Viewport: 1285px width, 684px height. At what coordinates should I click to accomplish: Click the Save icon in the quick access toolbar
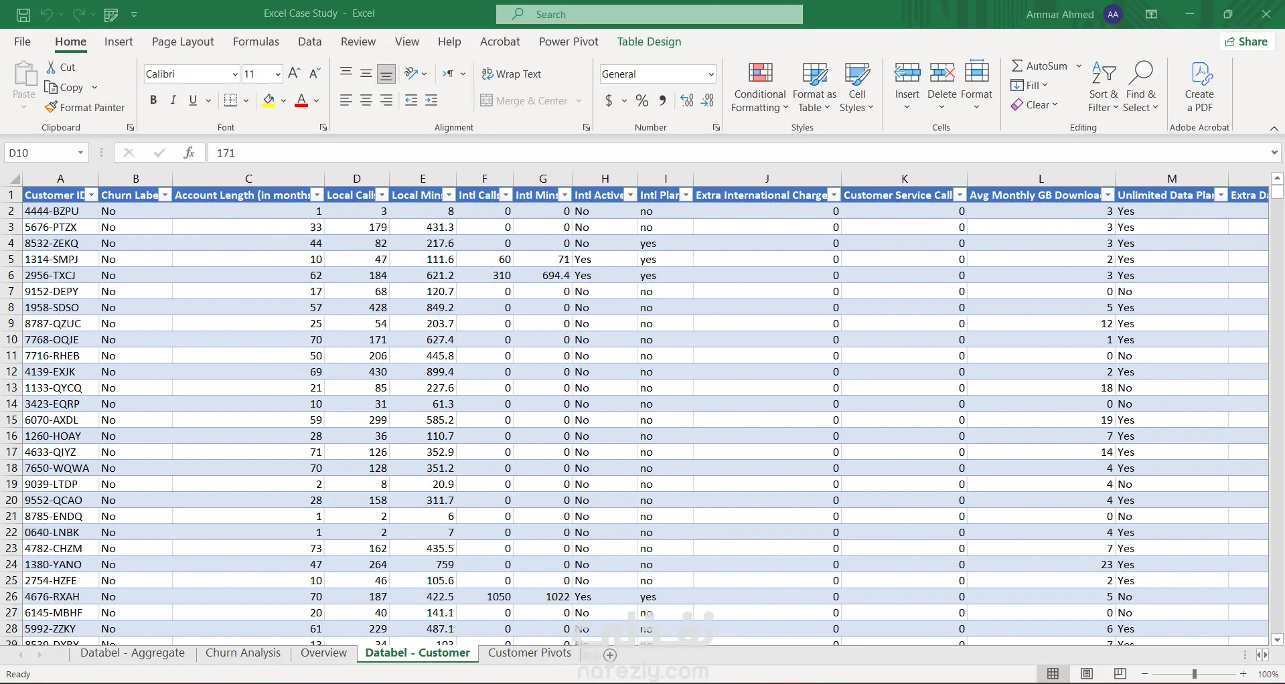[23, 14]
